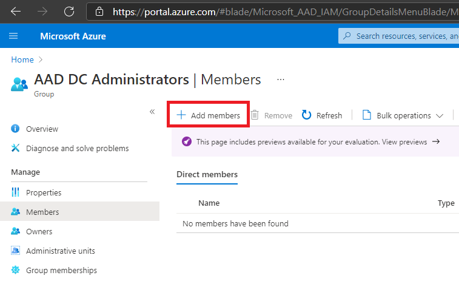This screenshot has height=281, width=459.
Task: Select the Direct members tab
Action: (207, 175)
